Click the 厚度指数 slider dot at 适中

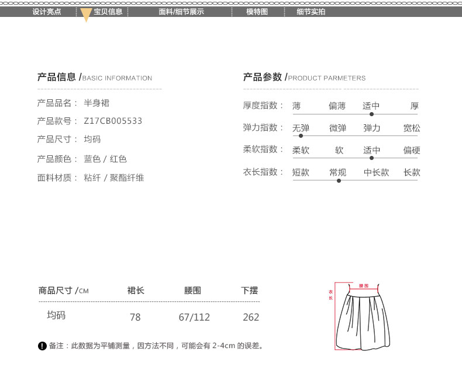[x=371, y=114]
